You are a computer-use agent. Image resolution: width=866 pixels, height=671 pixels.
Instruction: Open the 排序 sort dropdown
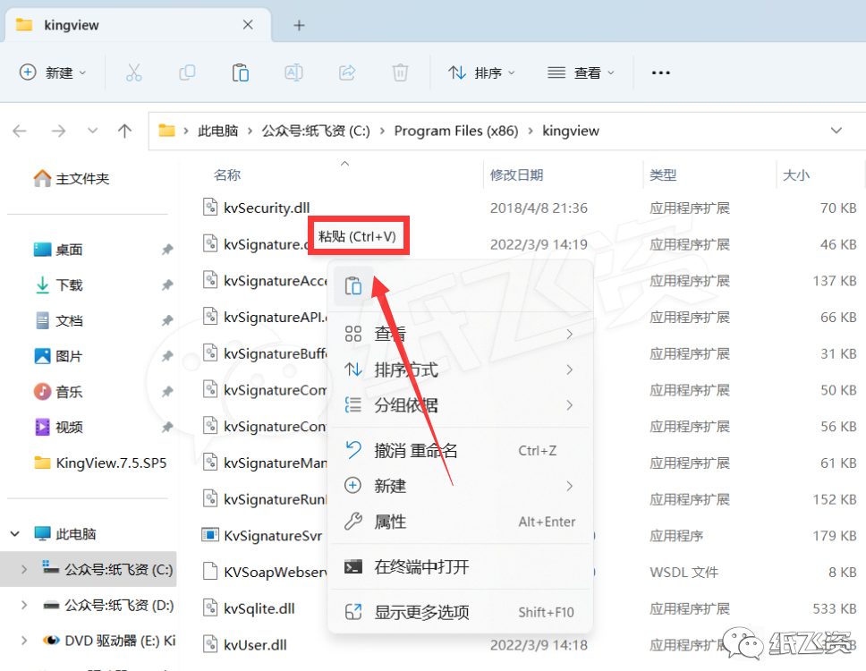[481, 72]
